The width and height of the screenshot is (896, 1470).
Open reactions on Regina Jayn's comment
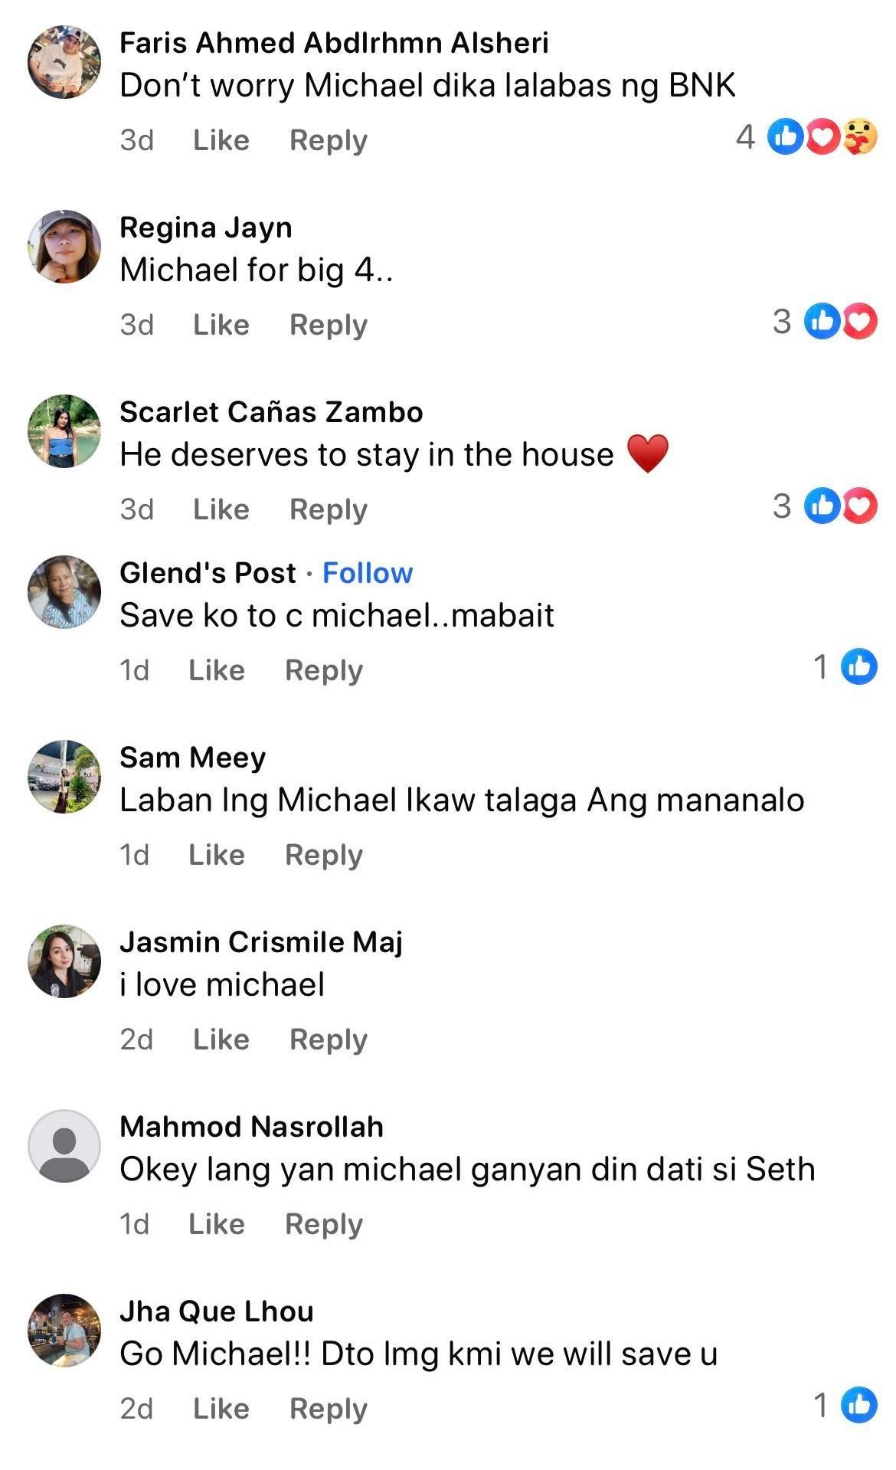840,322
